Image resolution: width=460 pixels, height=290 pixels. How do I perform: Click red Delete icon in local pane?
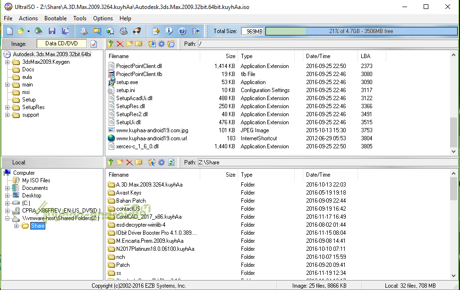[129, 162]
